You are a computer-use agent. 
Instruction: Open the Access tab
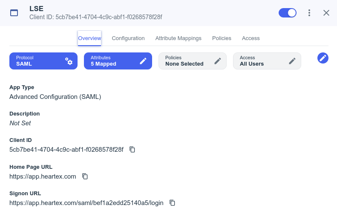[x=251, y=38]
